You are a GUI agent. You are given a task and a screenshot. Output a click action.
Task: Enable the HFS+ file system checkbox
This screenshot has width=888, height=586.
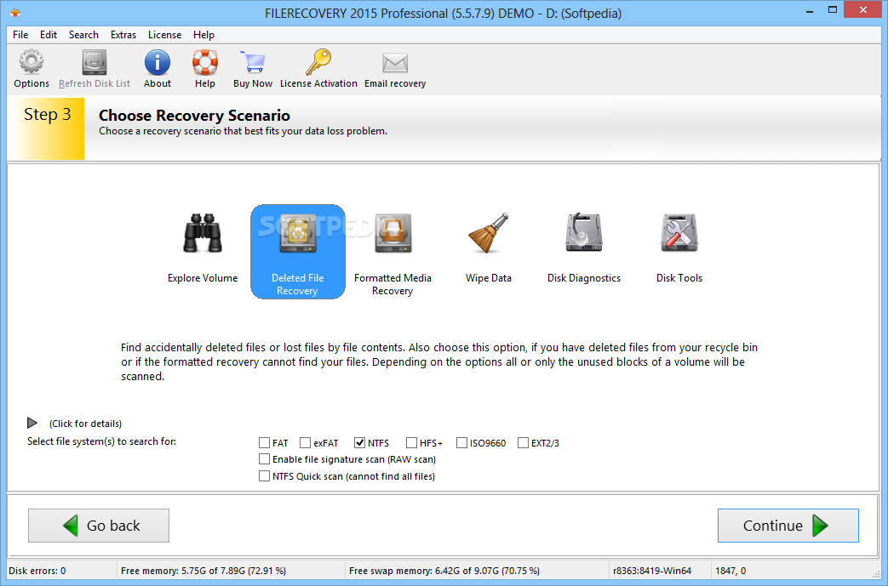click(412, 443)
